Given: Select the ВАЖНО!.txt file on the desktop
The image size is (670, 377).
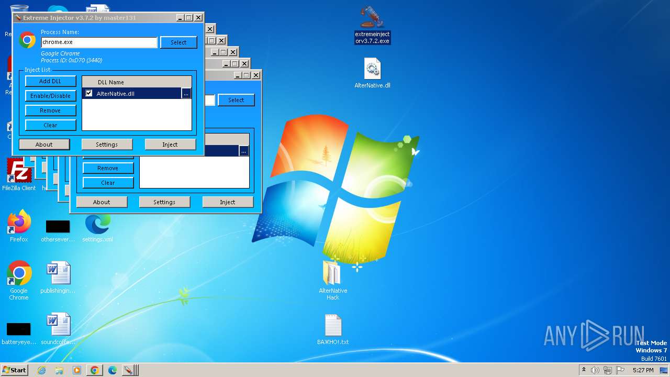Looking at the screenshot, I should pos(333,330).
